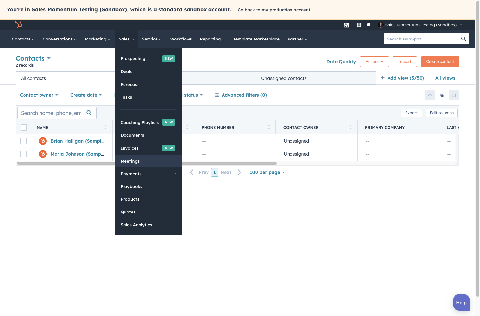Click the save view icon
The height and width of the screenshot is (316, 480).
click(454, 95)
